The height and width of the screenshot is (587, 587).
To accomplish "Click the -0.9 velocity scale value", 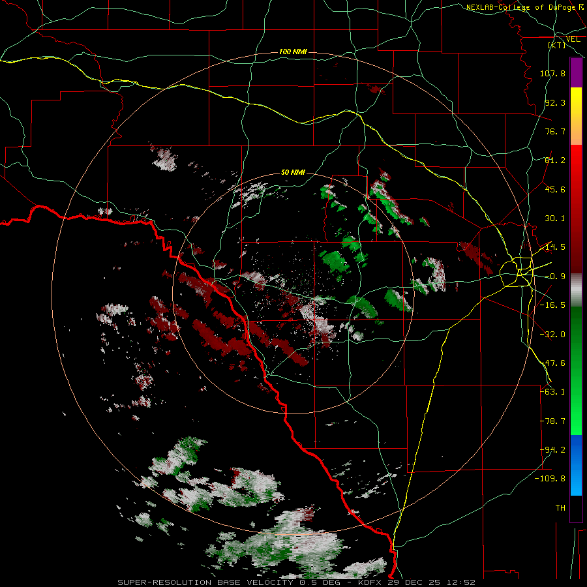I will pos(555,277).
